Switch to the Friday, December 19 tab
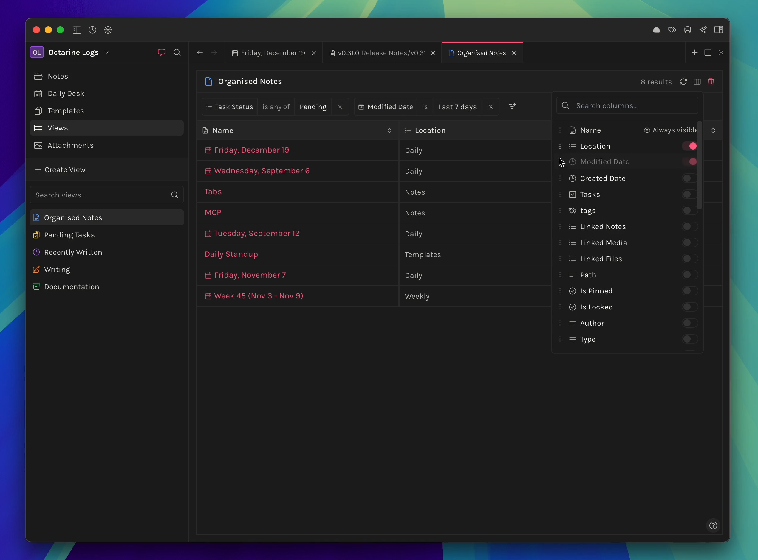758x560 pixels. point(273,53)
